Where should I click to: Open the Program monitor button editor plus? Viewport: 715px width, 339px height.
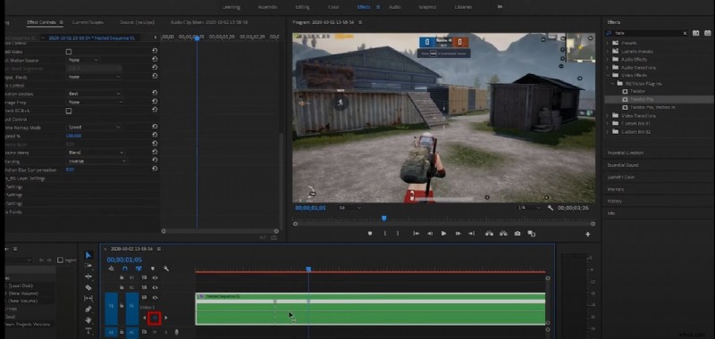587,235
